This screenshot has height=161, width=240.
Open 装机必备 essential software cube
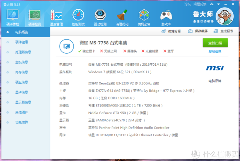click(144, 17)
